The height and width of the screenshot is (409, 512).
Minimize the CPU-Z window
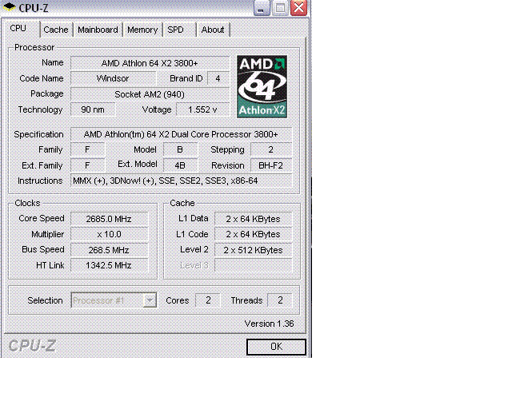coord(262,8)
